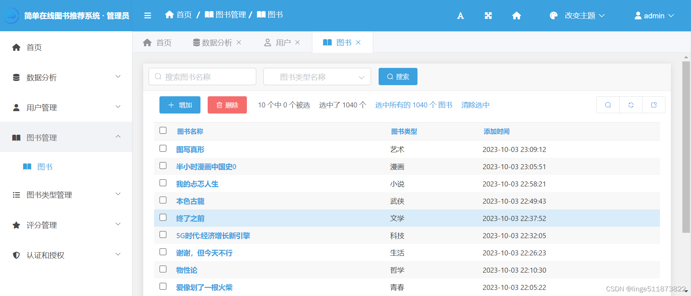The height and width of the screenshot is (296, 691).
Task: Expand the 数据分析 sidebar chevron
Action: click(118, 77)
